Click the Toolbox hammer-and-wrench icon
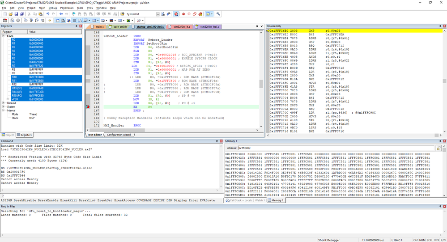The width and height of the screenshot is (447, 242). tap(139, 21)
